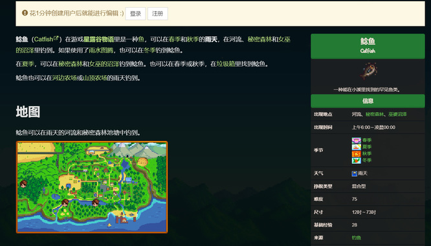Click the 注册 register button

(157, 14)
